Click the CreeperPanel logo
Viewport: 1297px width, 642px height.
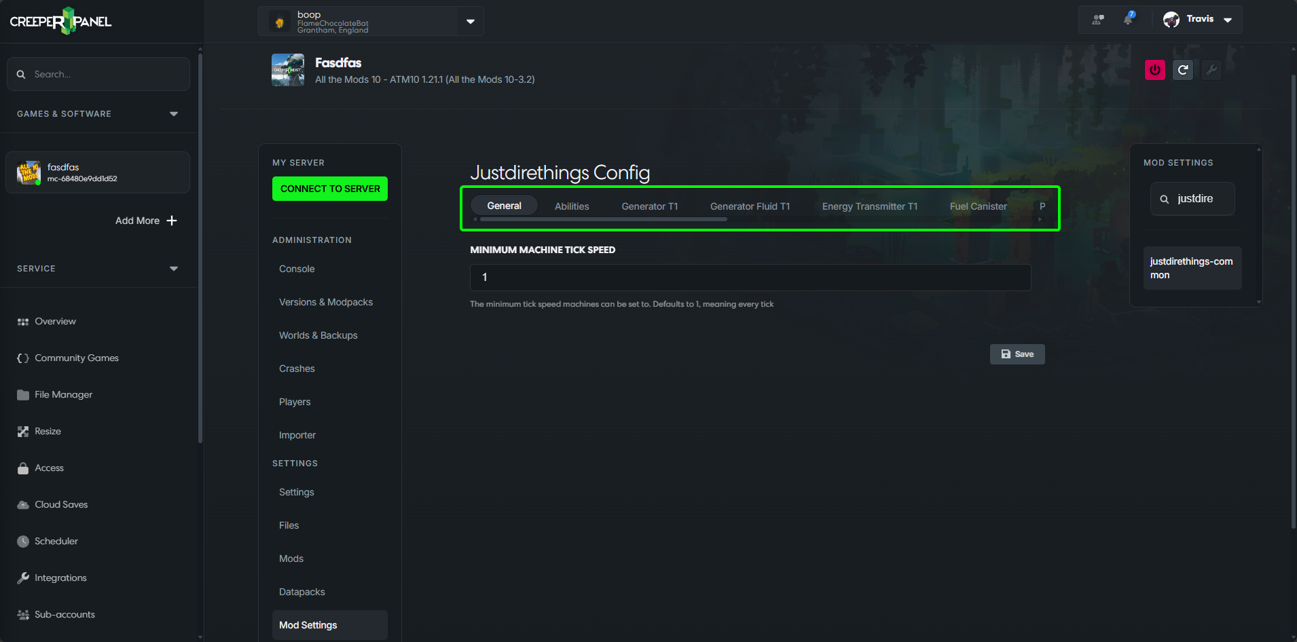[60, 21]
